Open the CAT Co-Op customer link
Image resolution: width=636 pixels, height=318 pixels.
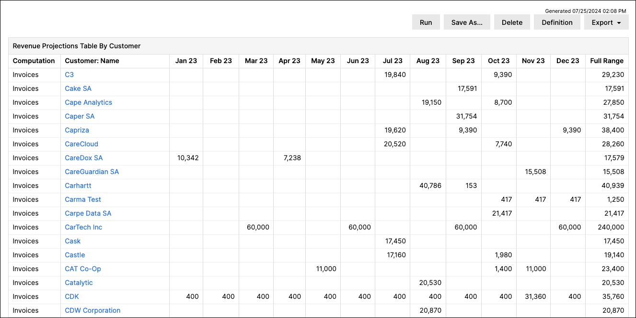(x=83, y=269)
